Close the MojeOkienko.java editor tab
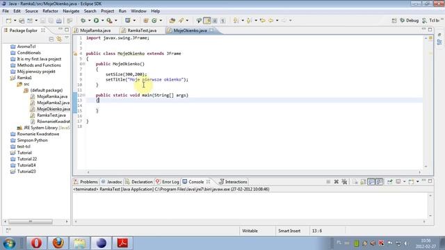 pos(211,31)
